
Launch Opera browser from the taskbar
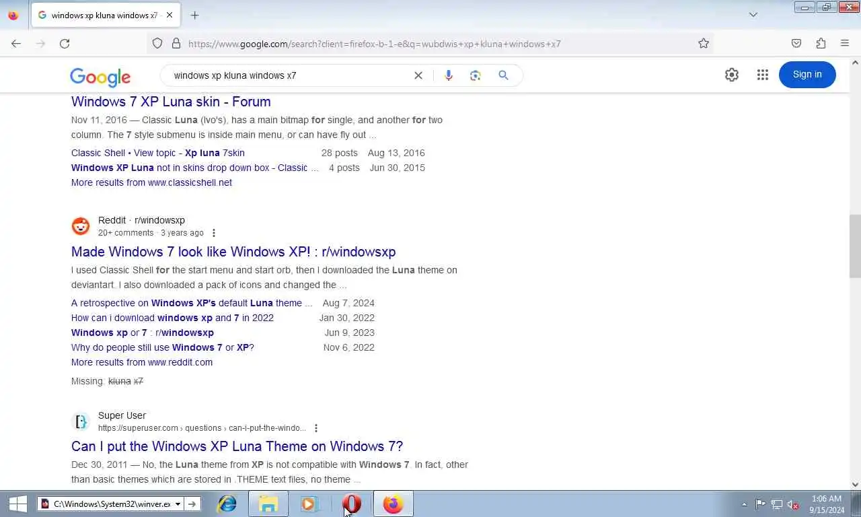pyautogui.click(x=351, y=504)
